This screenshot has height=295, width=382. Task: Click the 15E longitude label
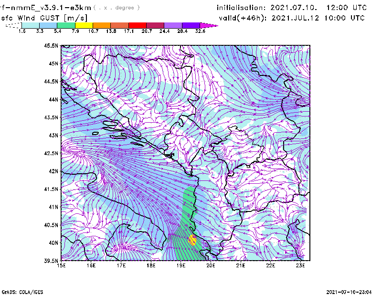click(61, 265)
